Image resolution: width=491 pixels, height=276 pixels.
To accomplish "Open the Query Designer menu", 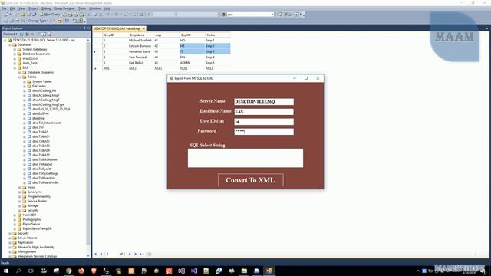I will coord(64,8).
